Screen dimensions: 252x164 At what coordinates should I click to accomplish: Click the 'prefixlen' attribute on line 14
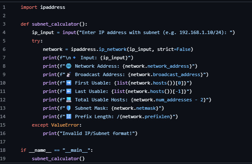[x=157, y=116]
